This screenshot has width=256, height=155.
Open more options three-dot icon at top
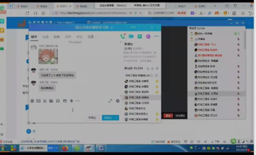tap(157, 36)
